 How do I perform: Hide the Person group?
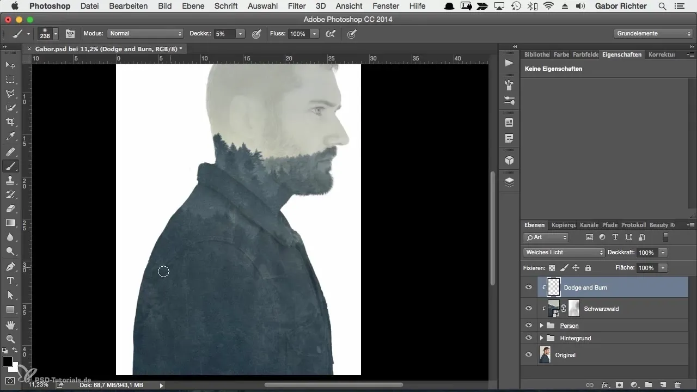pos(528,326)
